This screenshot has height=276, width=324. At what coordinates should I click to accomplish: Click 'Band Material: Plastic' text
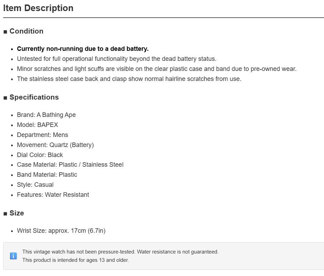[47, 175]
